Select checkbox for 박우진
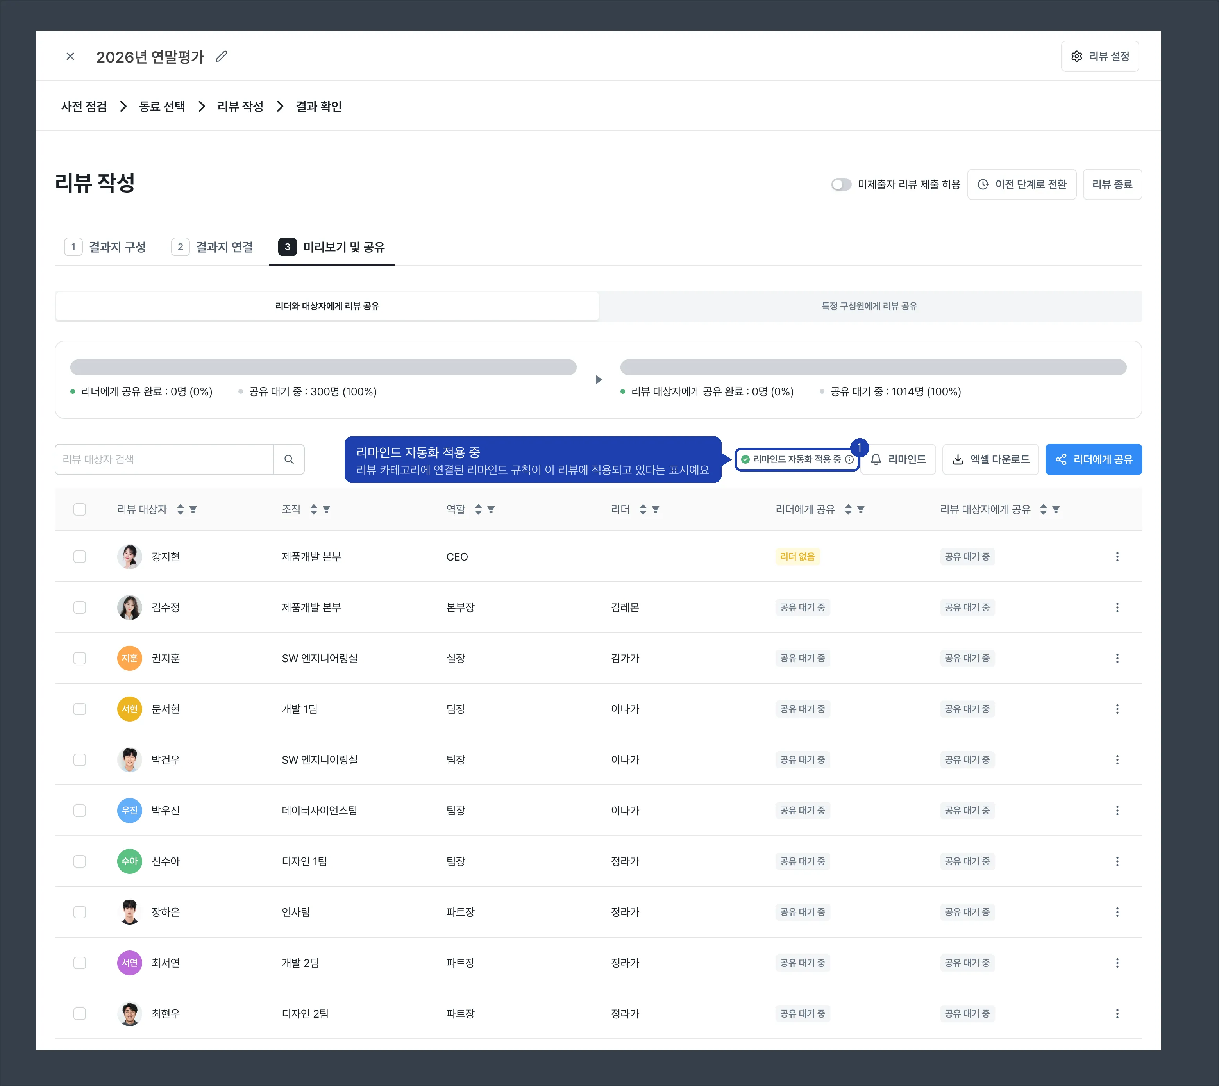 (79, 810)
